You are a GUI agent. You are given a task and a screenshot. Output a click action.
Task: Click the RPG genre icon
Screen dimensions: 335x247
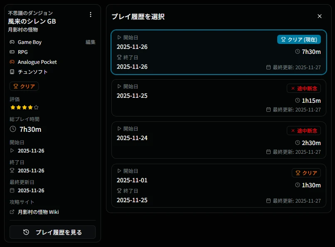pyautogui.click(x=12, y=52)
